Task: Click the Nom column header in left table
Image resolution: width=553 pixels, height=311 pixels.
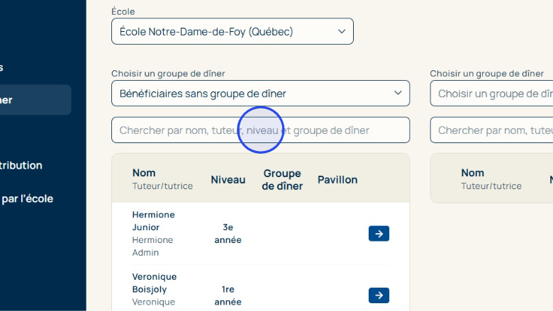Action: tap(144, 173)
